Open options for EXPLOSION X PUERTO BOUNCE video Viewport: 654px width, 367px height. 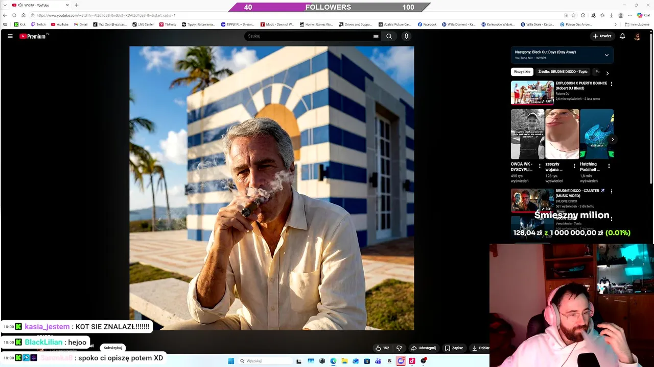(612, 84)
